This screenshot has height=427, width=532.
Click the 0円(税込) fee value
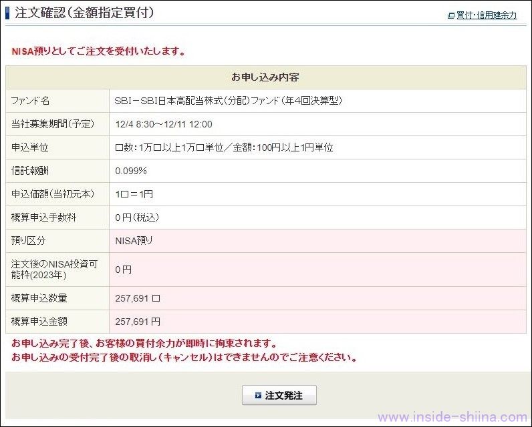[137, 218]
